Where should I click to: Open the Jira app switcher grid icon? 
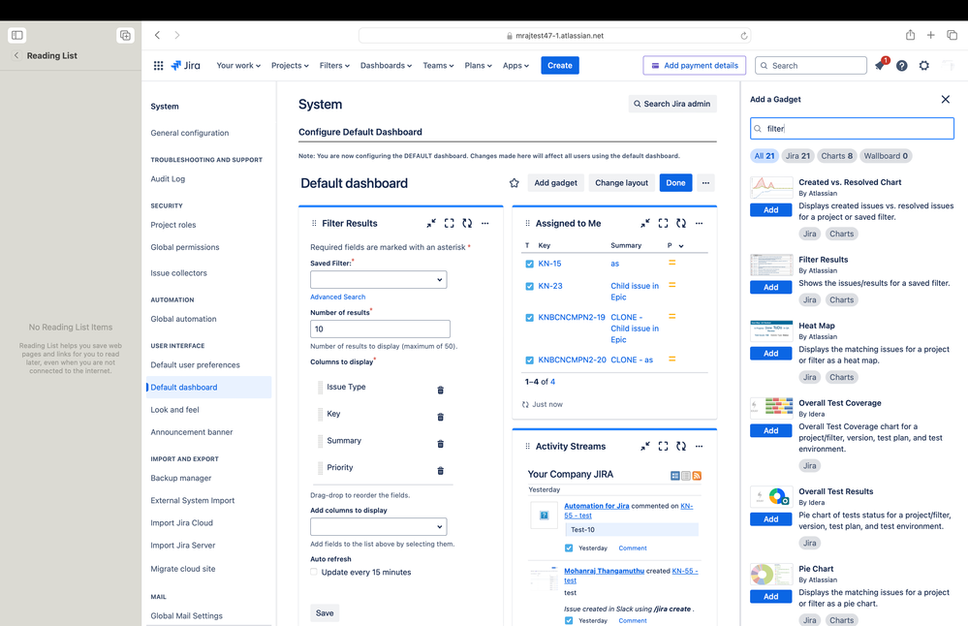pyautogui.click(x=158, y=66)
